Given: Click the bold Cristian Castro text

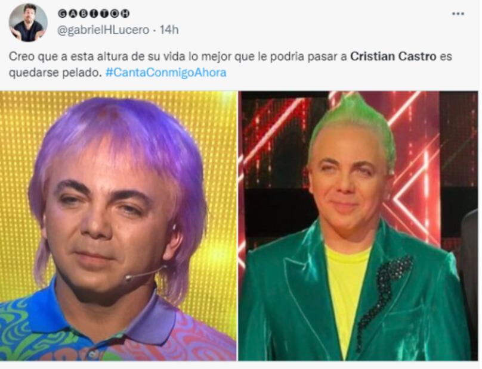Looking at the screenshot, I should tap(393, 57).
